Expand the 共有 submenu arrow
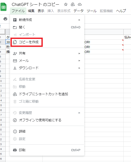This screenshot has height=162, width=131. point(79,53)
